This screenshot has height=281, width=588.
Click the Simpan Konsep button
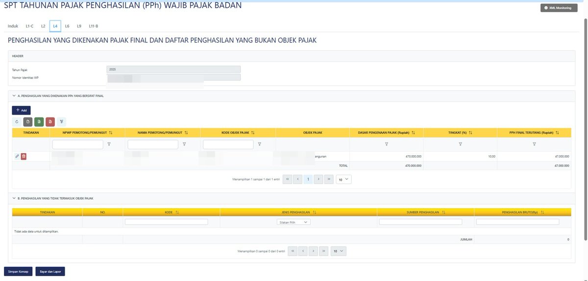click(x=18, y=271)
